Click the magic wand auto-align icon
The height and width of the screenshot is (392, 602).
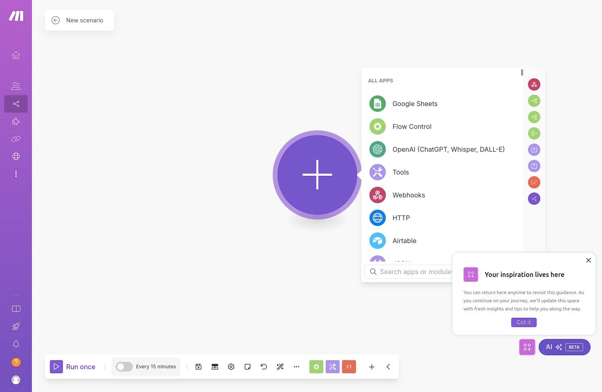(x=280, y=367)
